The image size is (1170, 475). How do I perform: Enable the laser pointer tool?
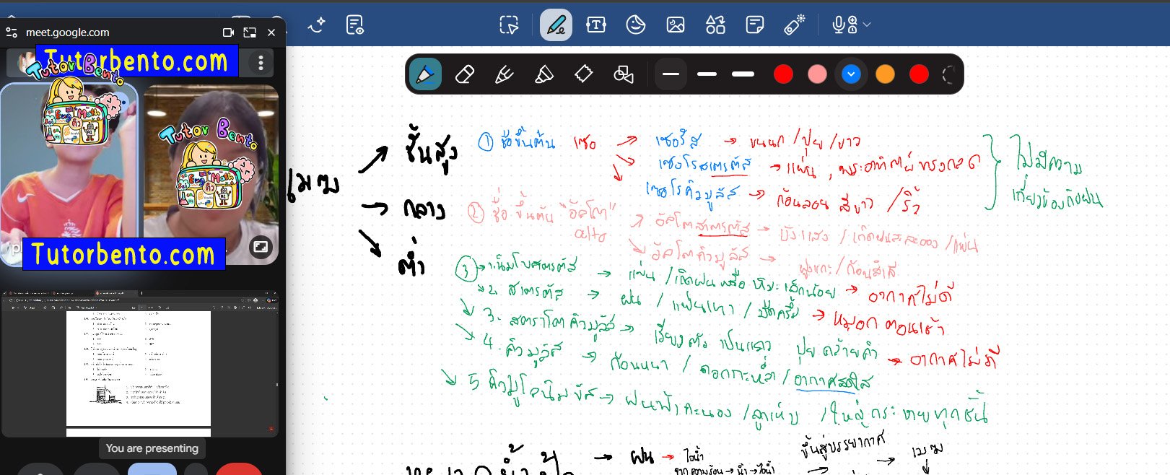794,25
